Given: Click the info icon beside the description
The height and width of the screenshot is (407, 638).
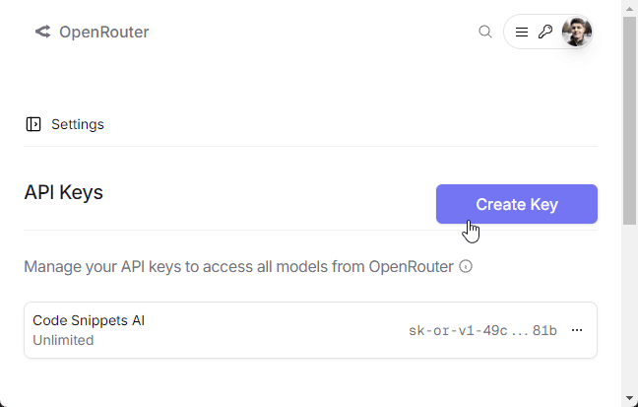Looking at the screenshot, I should point(466,266).
